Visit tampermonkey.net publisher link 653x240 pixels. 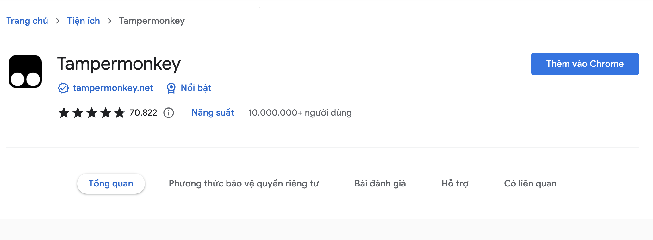(113, 88)
